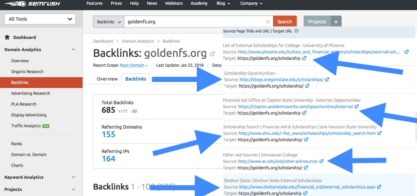
Task: Open the shsu.edu source URL link
Action: (x=307, y=133)
